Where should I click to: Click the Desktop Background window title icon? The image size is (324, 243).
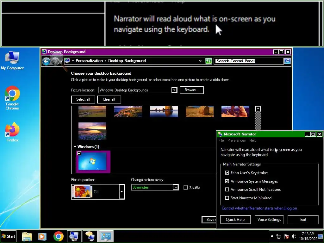(x=44, y=52)
